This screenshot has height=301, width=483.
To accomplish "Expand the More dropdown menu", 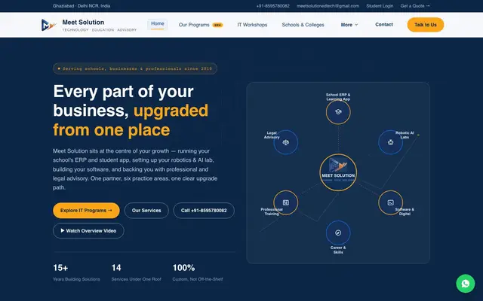I will click(349, 25).
